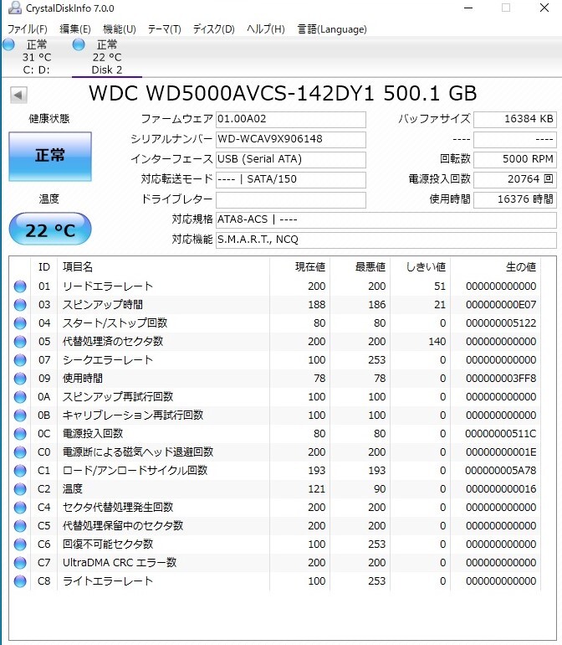
Task: Click current value 121 in 温度 row
Action: [x=317, y=489]
